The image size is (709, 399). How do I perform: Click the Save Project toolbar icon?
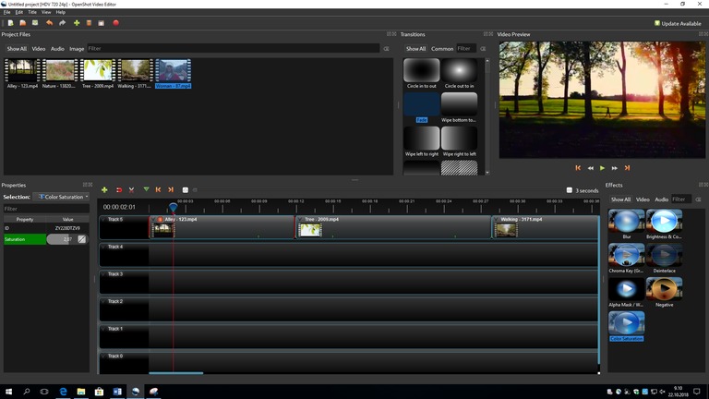pos(35,23)
